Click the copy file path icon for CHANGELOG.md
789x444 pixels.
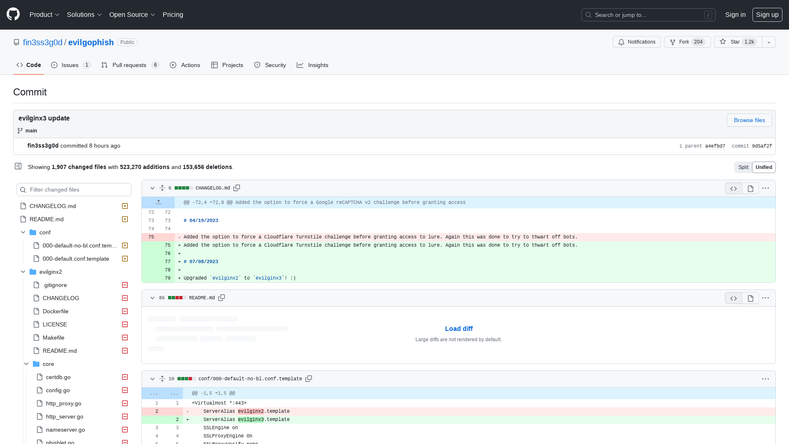(x=237, y=187)
